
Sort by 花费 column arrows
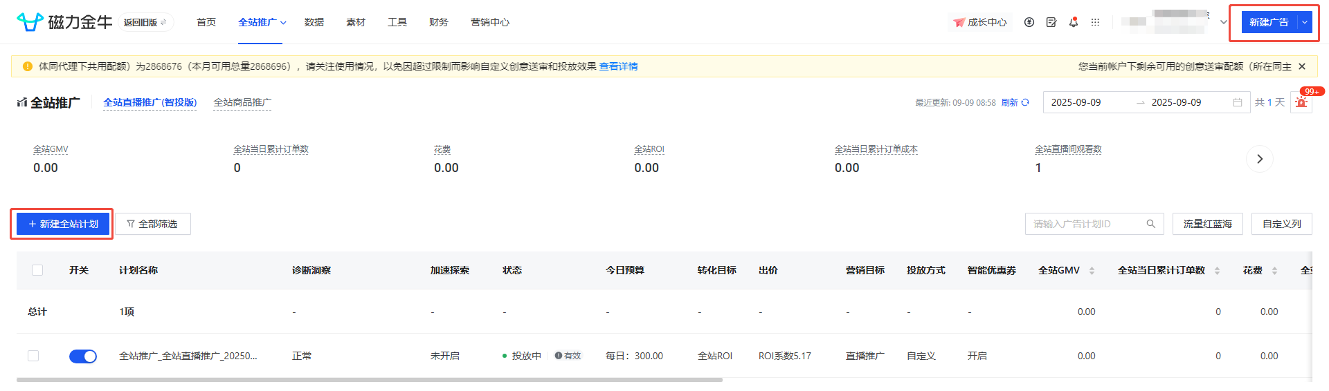[x=1274, y=271]
